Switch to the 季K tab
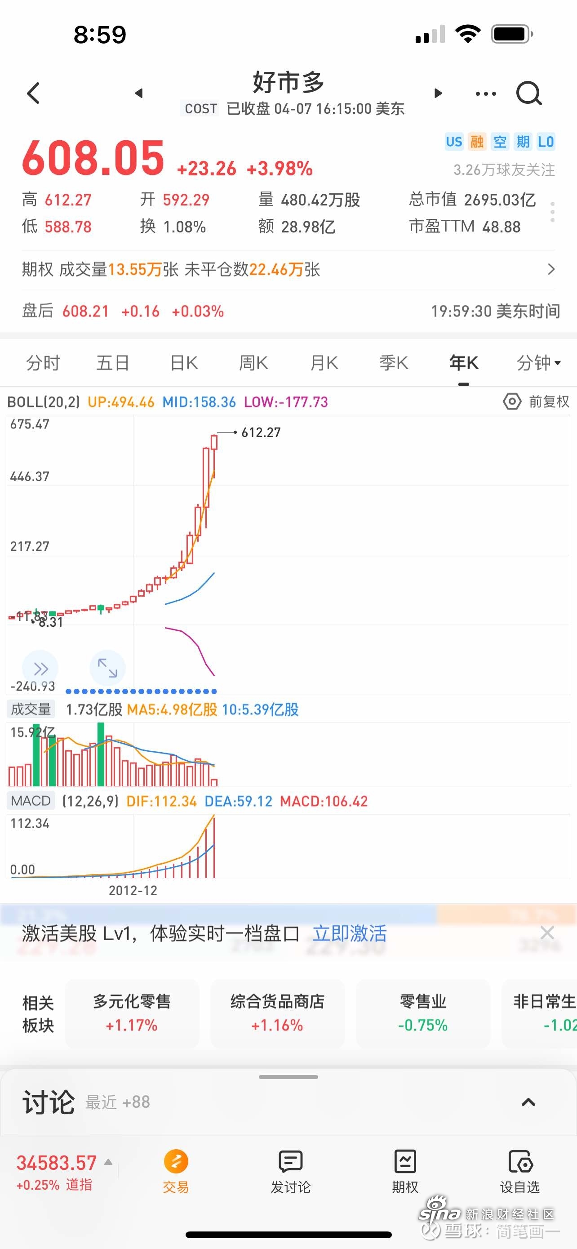The height and width of the screenshot is (1249, 577). (394, 363)
